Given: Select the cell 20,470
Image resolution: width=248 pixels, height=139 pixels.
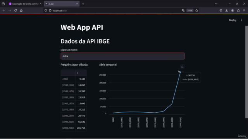Looking at the screenshot, I should click(81, 116).
